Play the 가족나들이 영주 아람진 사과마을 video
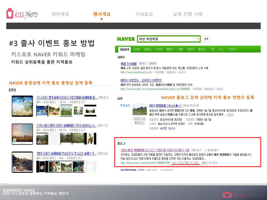267x200 pixels. coord(22,134)
